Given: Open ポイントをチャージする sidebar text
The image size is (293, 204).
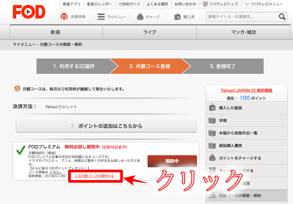Looking at the screenshot, I should click(x=240, y=158).
